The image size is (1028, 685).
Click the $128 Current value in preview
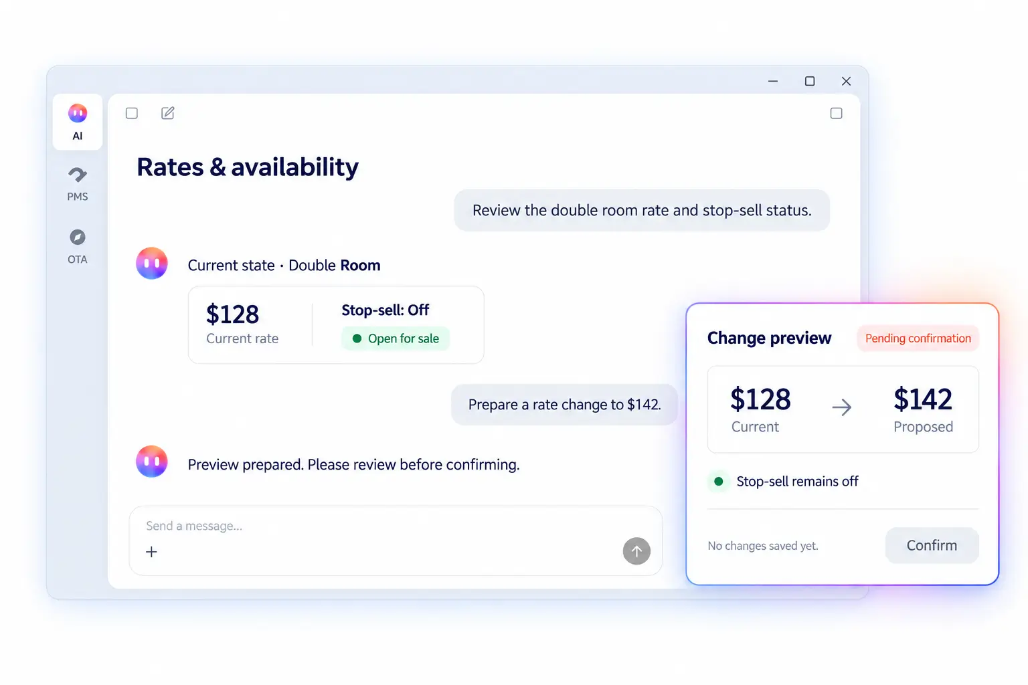[760, 399]
